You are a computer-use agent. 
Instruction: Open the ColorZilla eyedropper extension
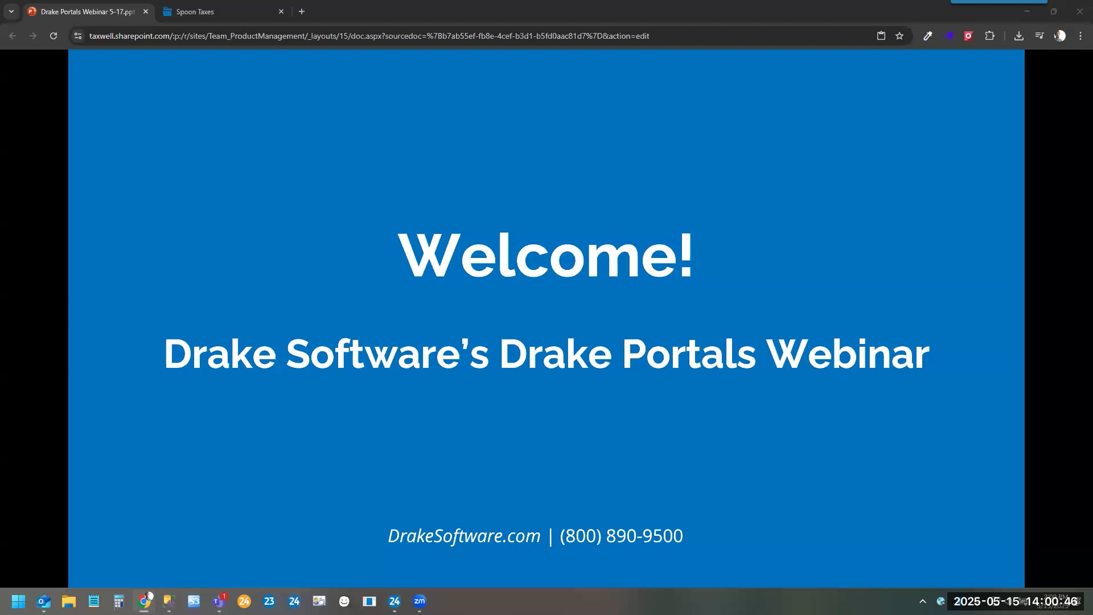coord(928,36)
